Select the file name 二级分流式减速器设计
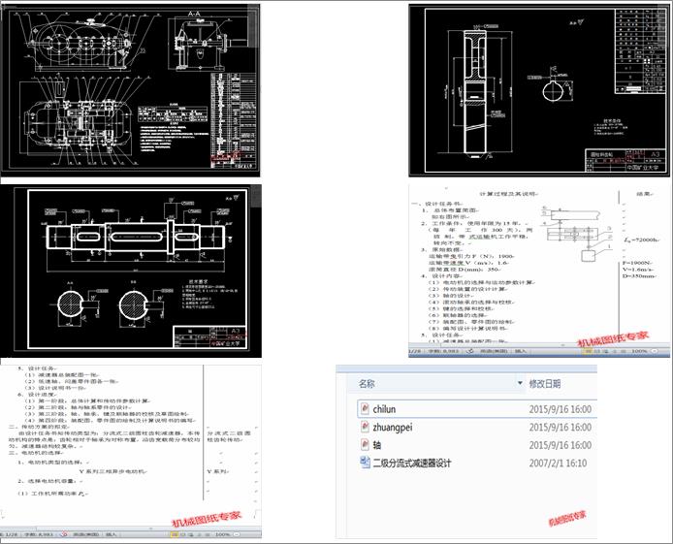Viewport: 673px width, 544px height. click(411, 463)
